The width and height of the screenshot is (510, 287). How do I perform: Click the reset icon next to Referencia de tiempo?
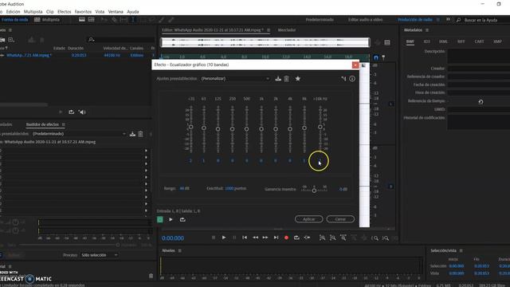point(481,102)
